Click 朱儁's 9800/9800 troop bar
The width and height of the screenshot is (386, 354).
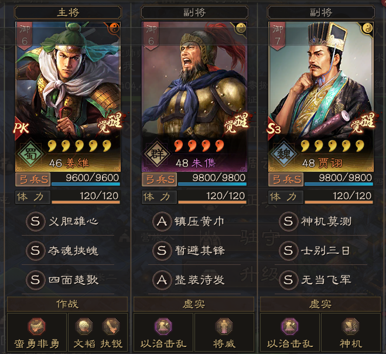(212, 179)
